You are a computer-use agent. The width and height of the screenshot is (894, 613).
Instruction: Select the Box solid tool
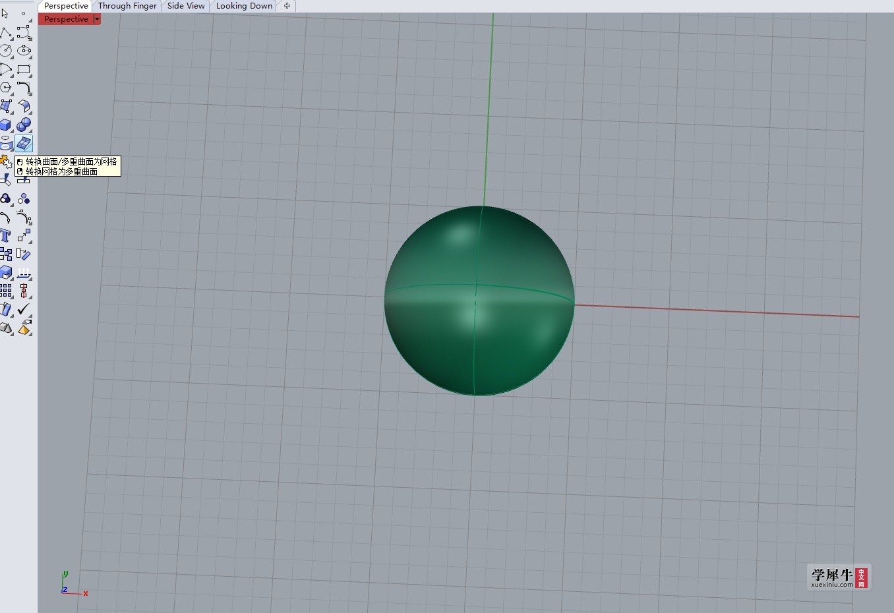[5, 124]
